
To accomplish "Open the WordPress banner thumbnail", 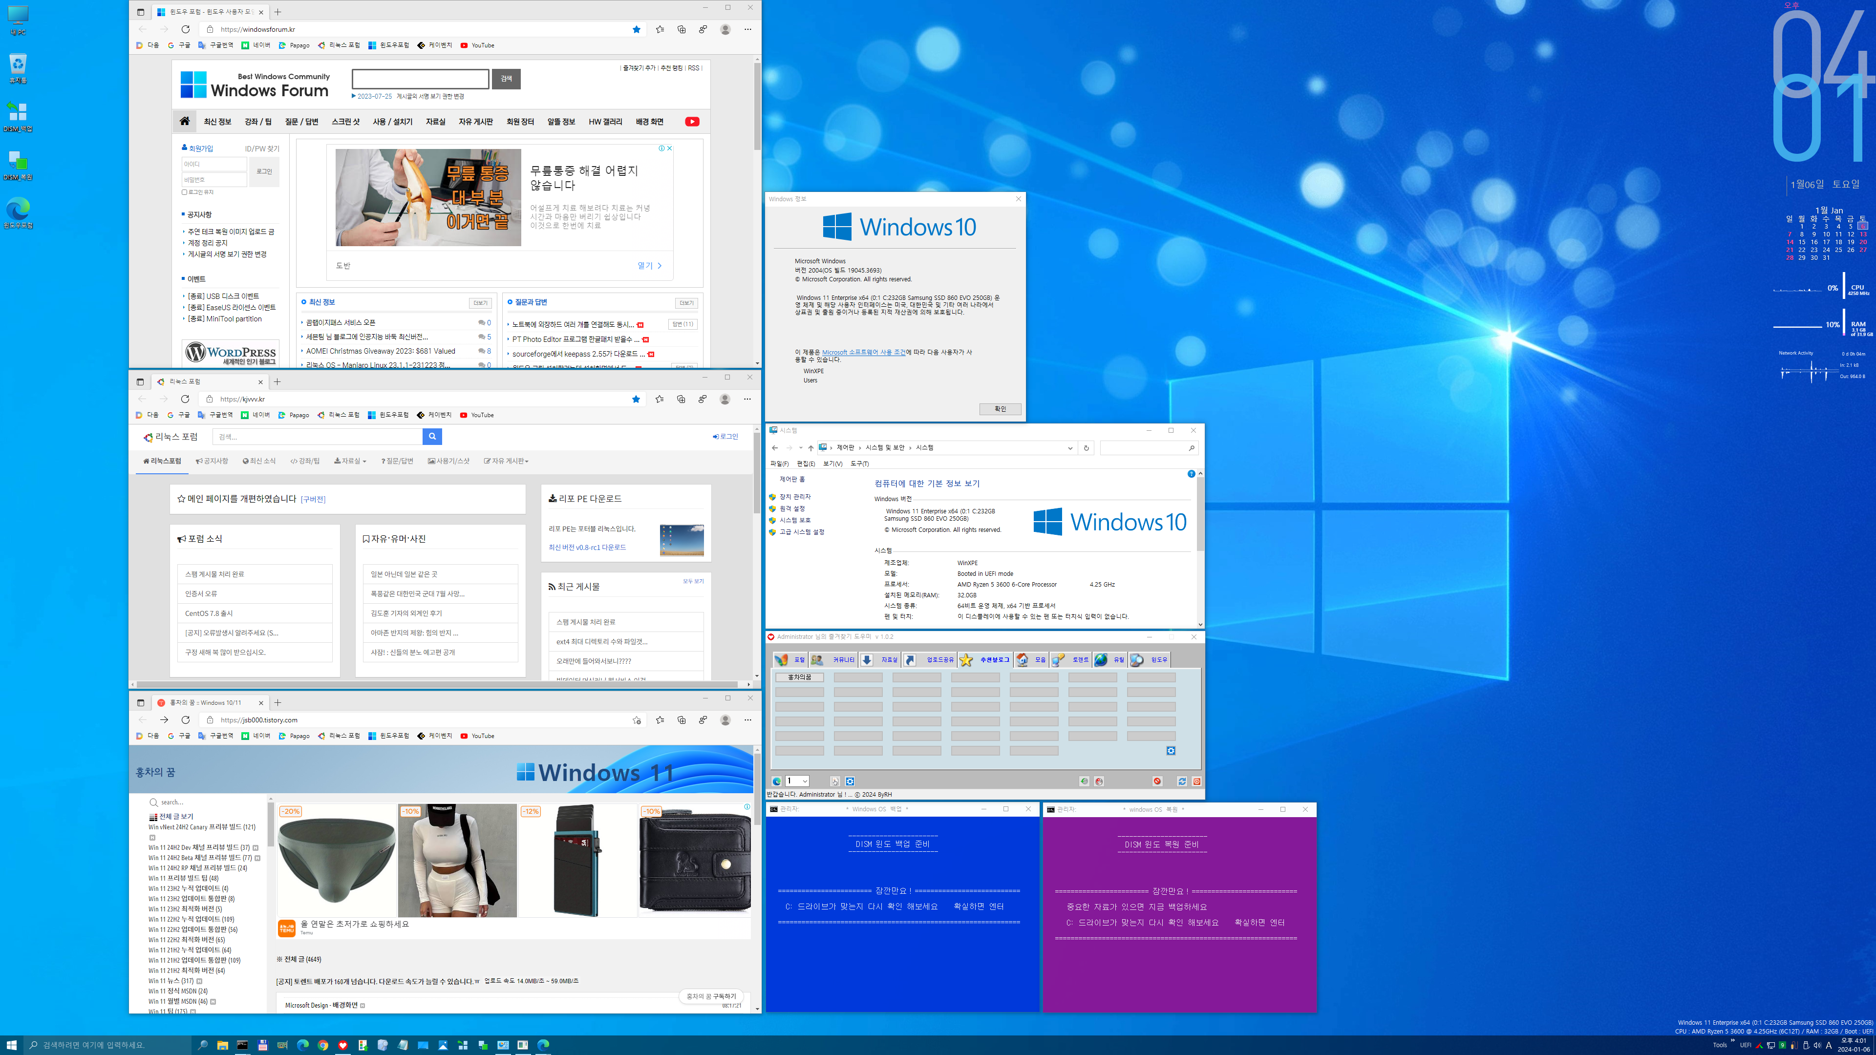I will 230,353.
